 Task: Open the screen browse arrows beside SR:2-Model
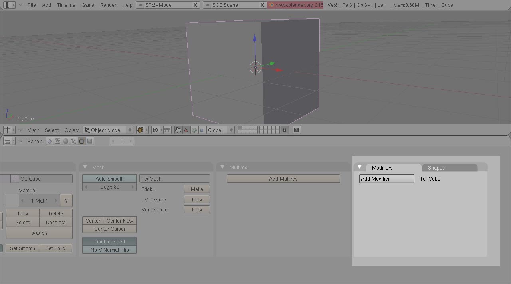pos(140,5)
